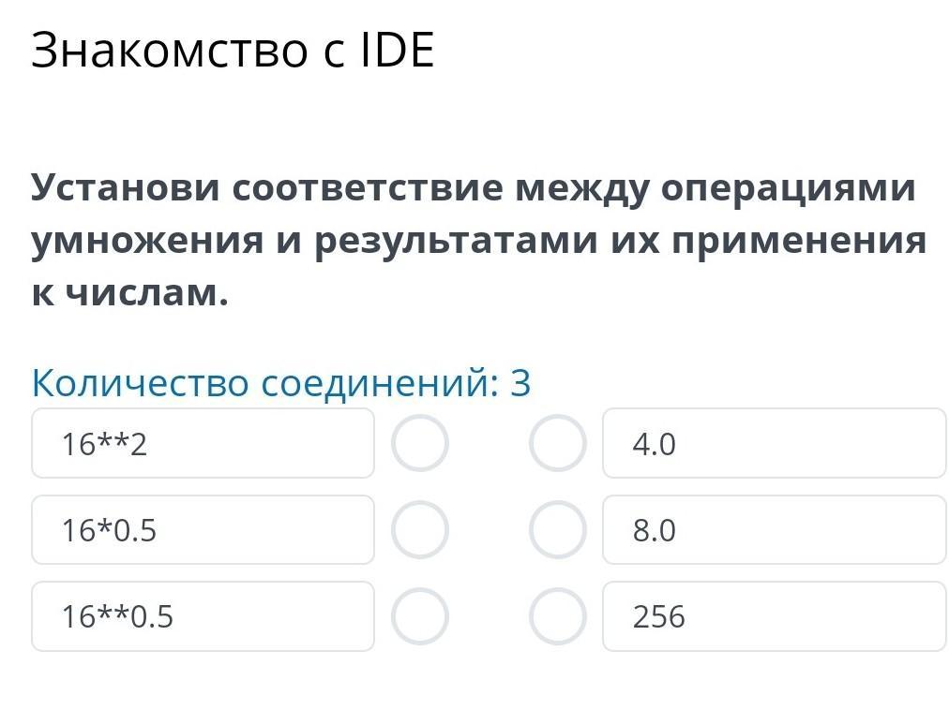Click the question line starting with Установи соответствие
Screen dimensions: 949x710
474,188
